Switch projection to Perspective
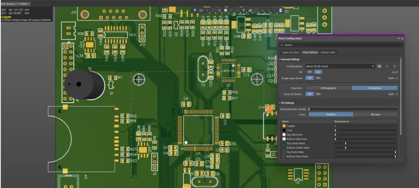419x188 pixels. coord(374,88)
